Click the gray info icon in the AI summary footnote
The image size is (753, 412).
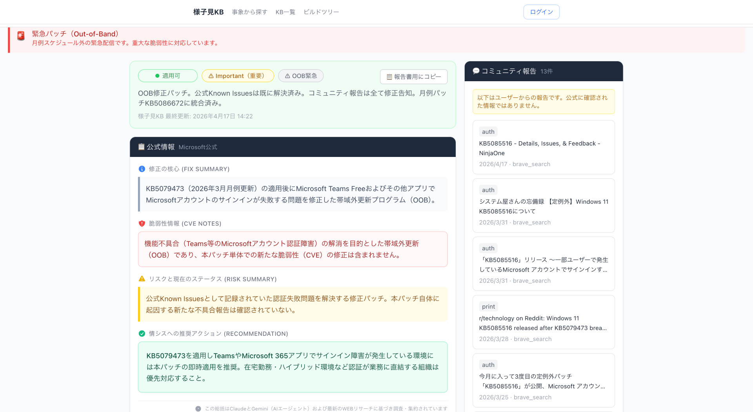click(198, 408)
